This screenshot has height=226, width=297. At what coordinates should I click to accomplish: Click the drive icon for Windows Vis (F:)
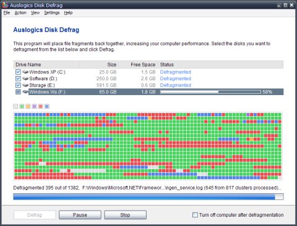coord(25,91)
